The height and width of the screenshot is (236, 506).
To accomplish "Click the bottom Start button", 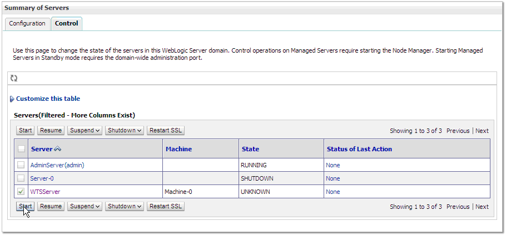I will 25,206.
